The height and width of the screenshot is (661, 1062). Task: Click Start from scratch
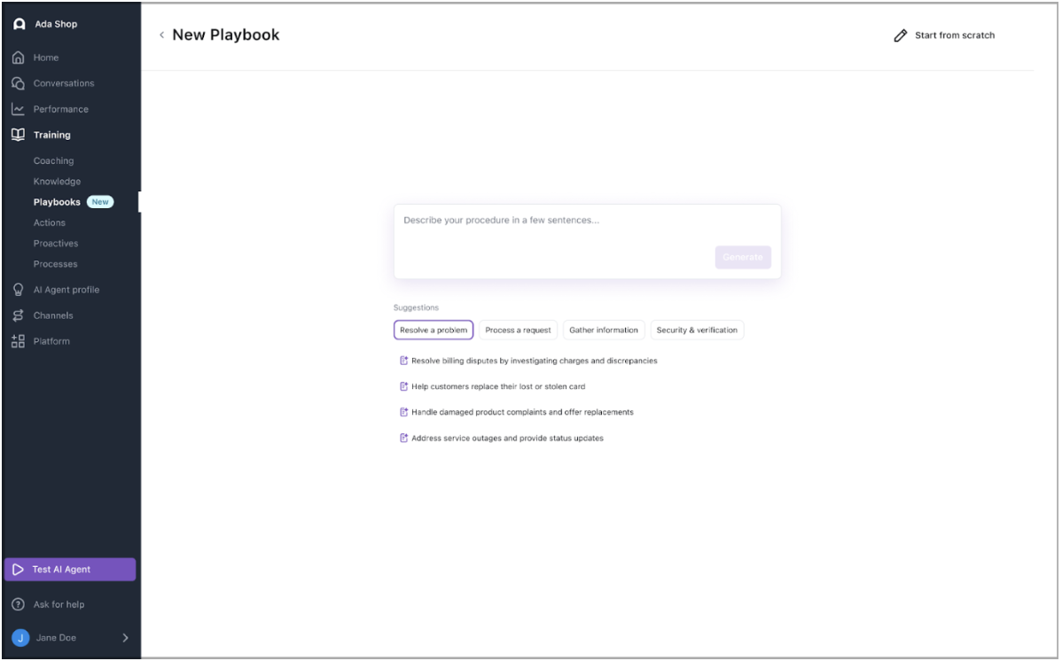[955, 35]
